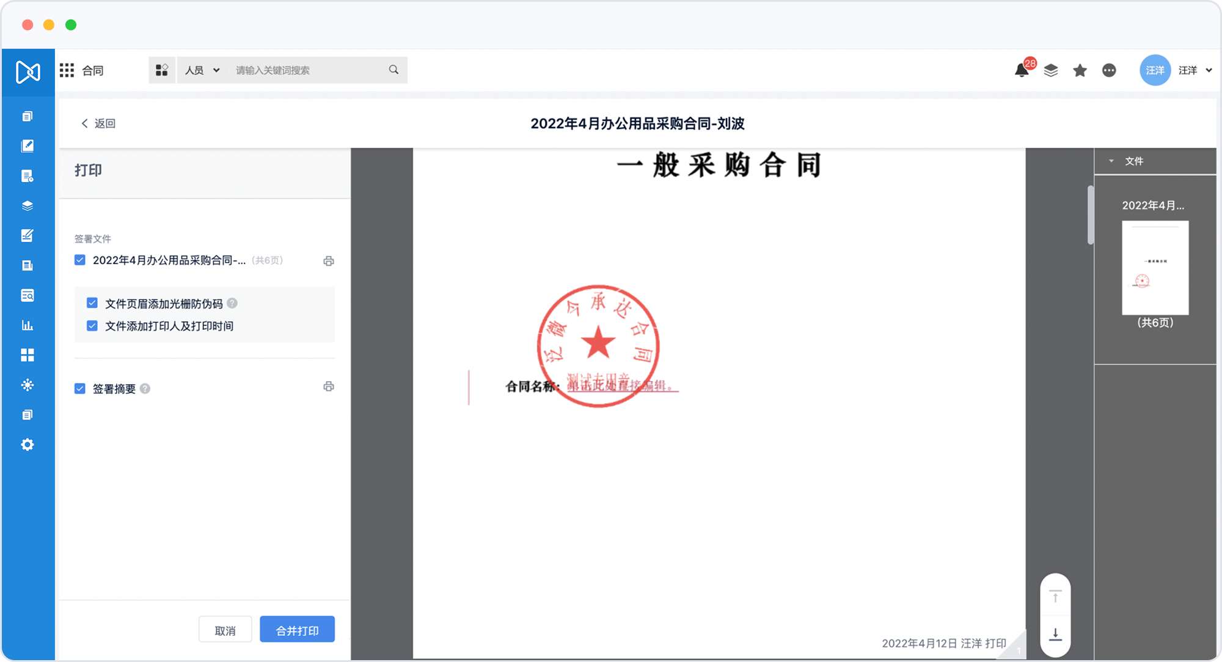Open the nine-dot app grid launcher
1222x662 pixels.
pyautogui.click(x=67, y=70)
